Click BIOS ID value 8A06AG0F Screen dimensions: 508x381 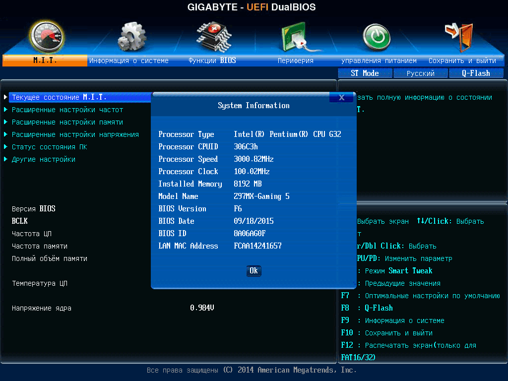250,234
